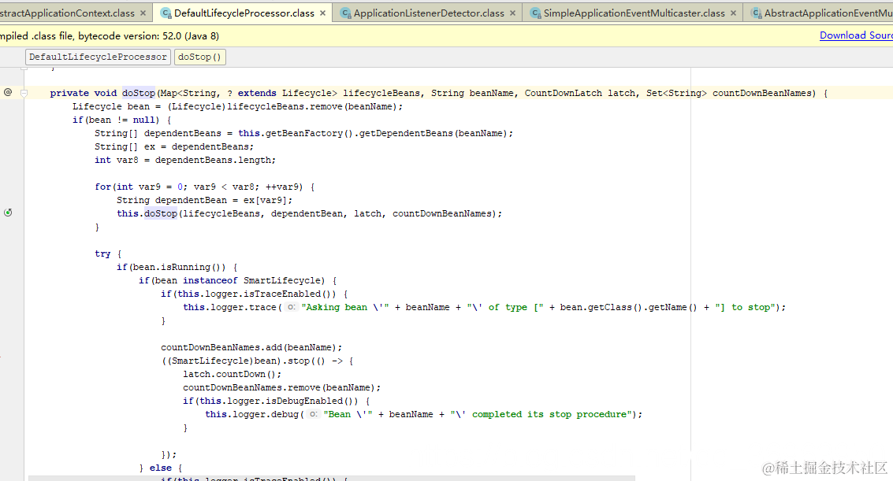Click the parameter hint before "Asking bean
Viewport: 893px width, 481px height.
(291, 307)
